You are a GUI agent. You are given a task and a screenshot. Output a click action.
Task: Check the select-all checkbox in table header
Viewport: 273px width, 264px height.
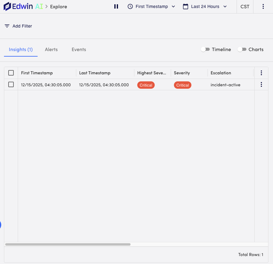(11, 73)
